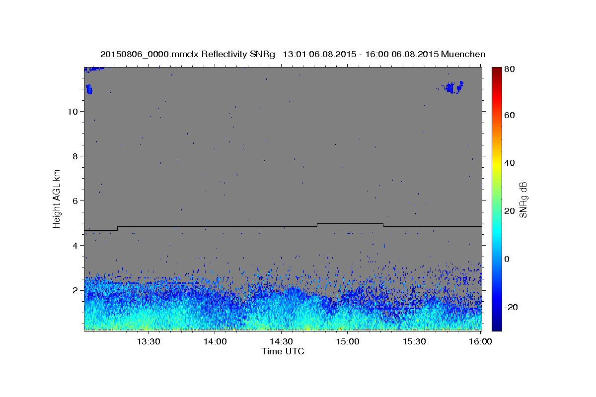Click the 'SNRg dB' colorbar label
The width and height of the screenshot is (596, 397).
(x=523, y=199)
